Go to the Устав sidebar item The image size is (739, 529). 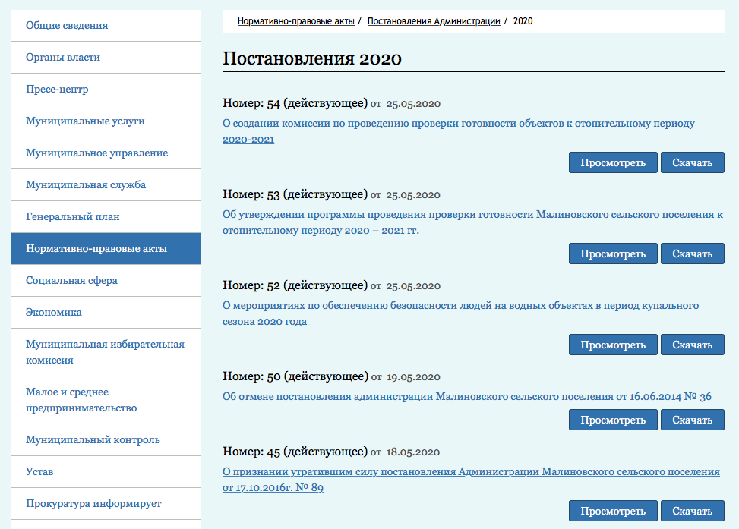[106, 471]
